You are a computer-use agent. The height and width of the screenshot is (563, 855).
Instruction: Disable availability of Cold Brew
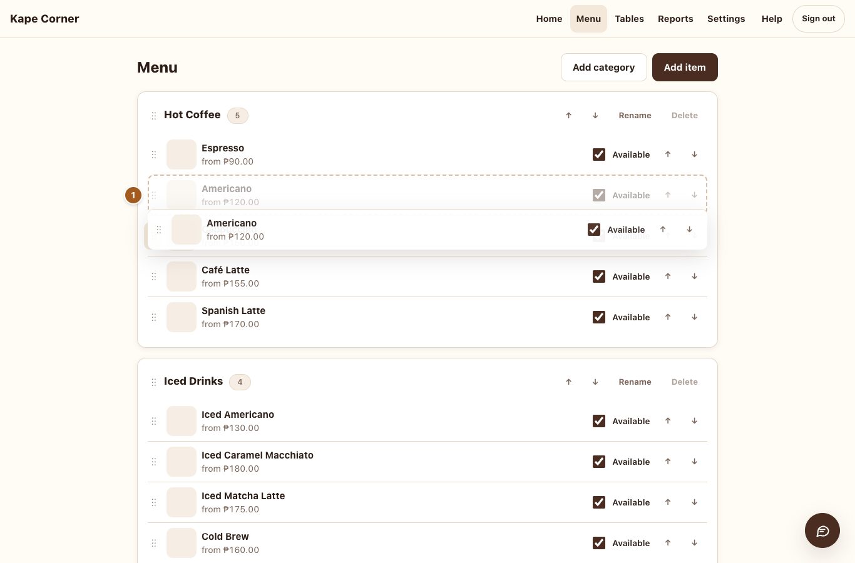[599, 543]
